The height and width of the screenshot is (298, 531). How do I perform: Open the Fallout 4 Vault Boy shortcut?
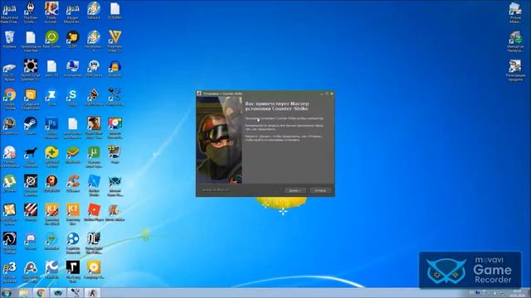click(94, 11)
